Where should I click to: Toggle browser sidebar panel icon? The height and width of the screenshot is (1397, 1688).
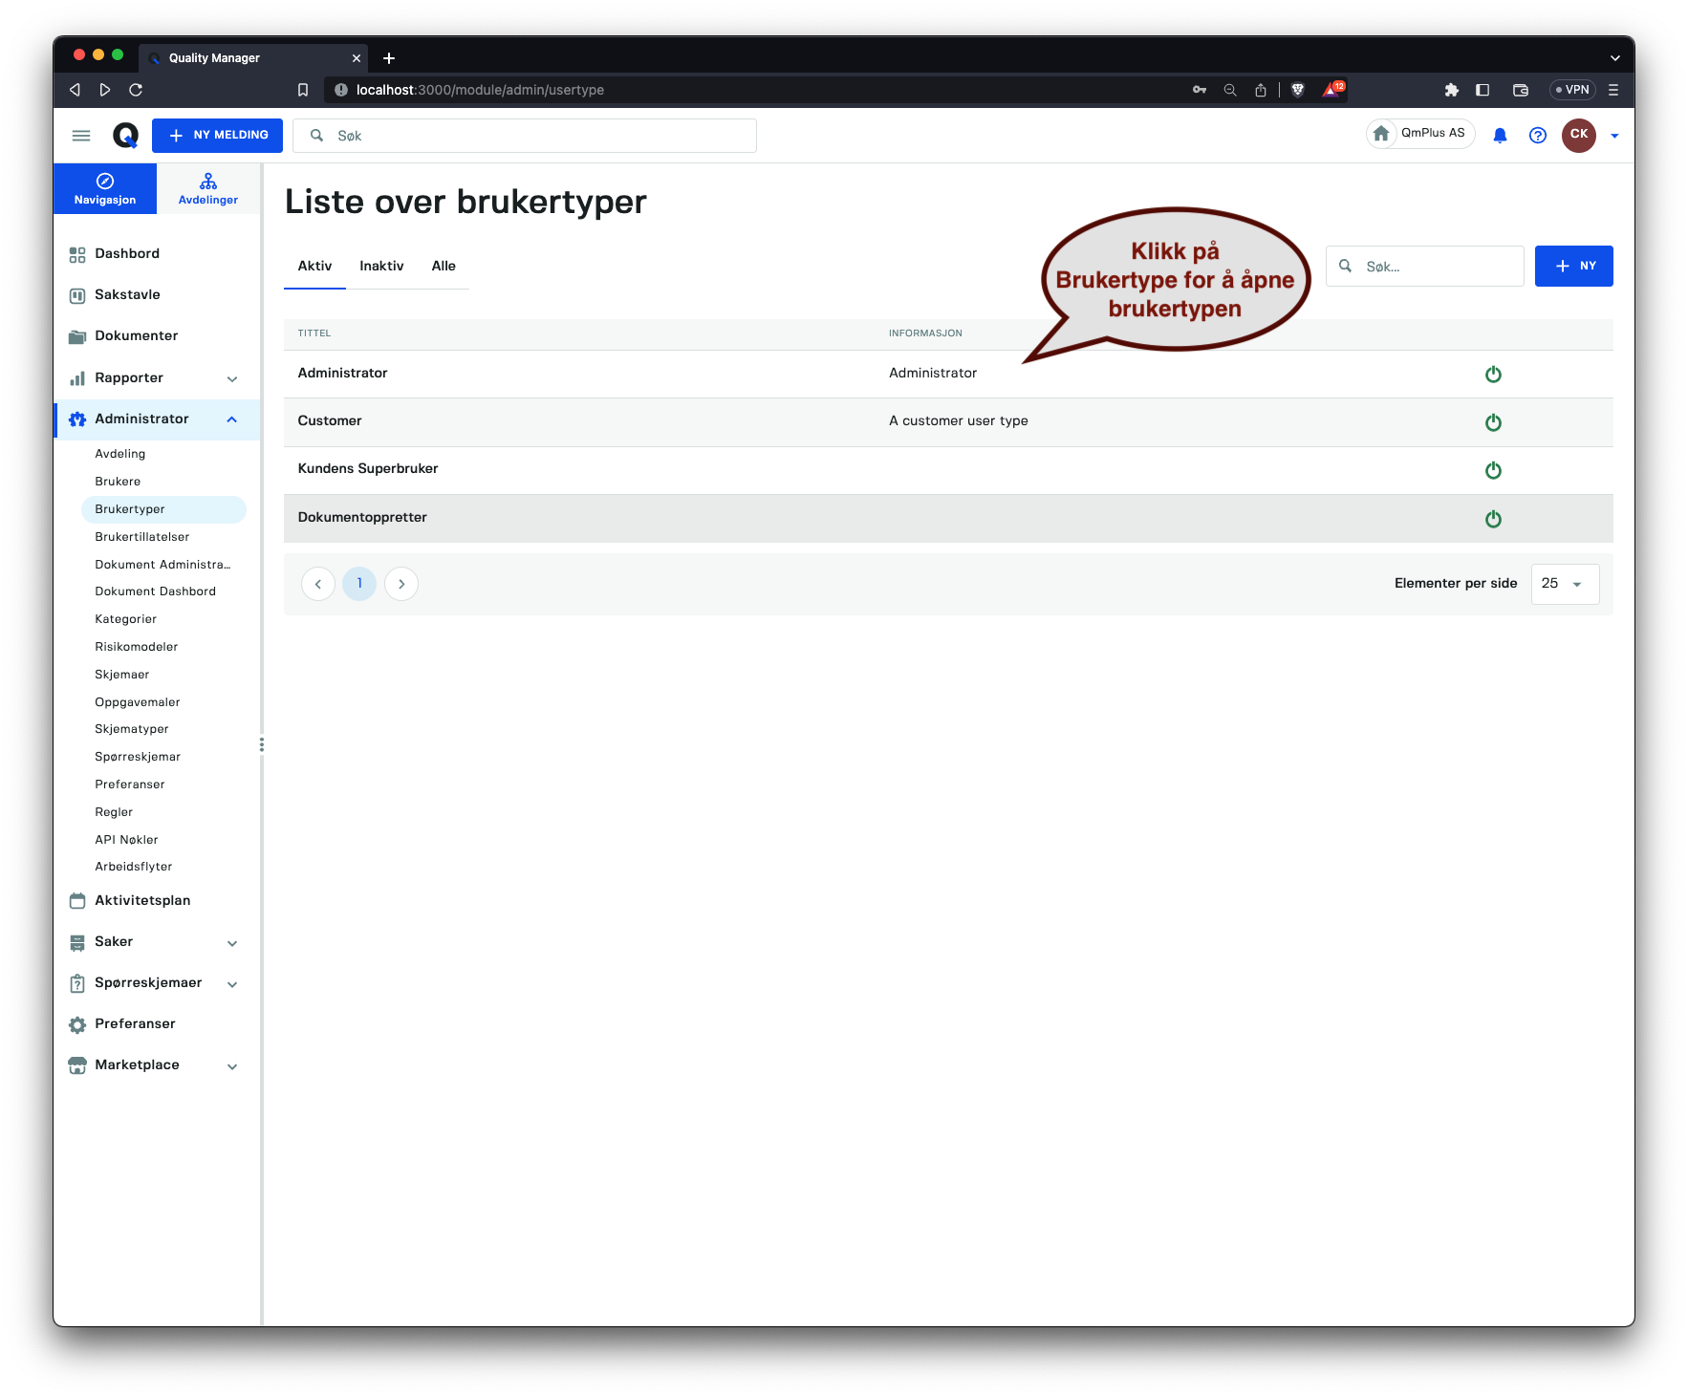point(1482,90)
